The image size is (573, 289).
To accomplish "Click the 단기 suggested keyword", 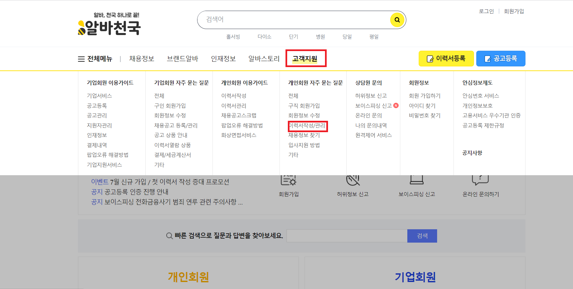I will (x=294, y=37).
